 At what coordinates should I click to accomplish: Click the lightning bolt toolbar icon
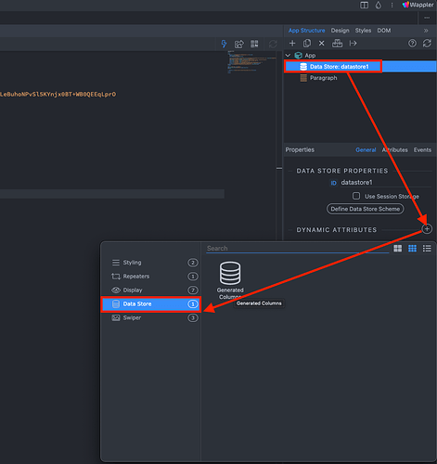(x=224, y=44)
